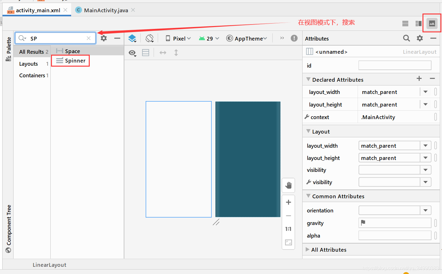Pick resource for gravity attribute
The image size is (442, 274).
[436, 223]
